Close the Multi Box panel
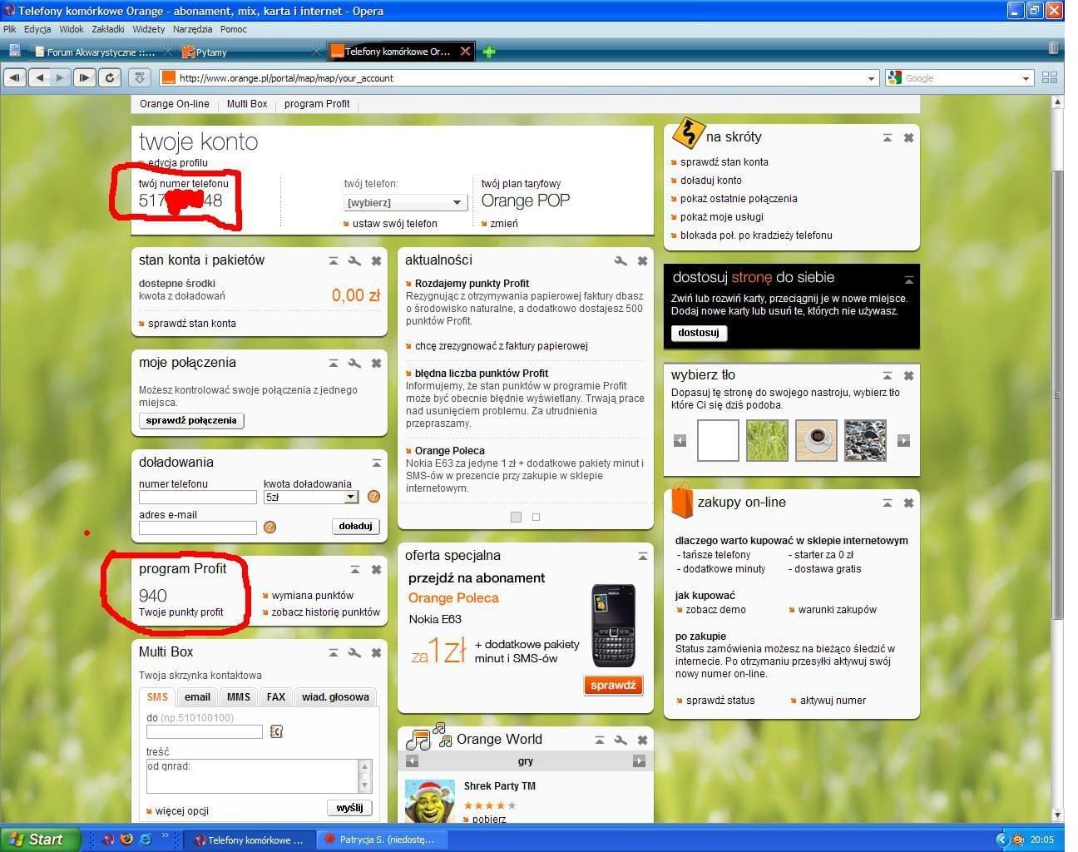Screen dimensions: 1078x852 pyautogui.click(x=376, y=653)
